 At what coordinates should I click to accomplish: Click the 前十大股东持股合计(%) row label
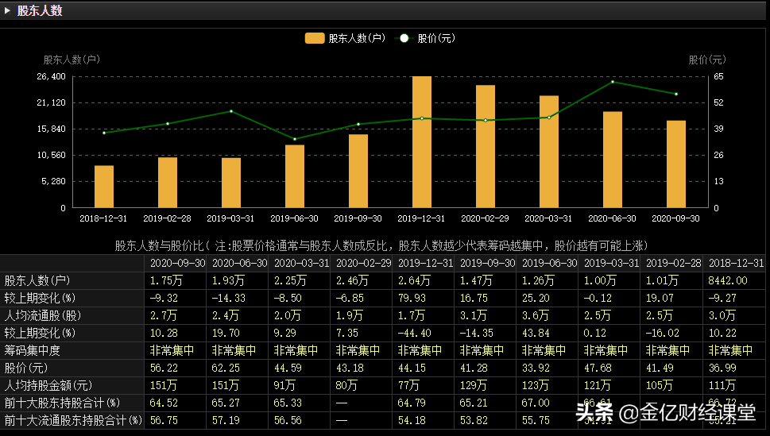tap(62, 403)
